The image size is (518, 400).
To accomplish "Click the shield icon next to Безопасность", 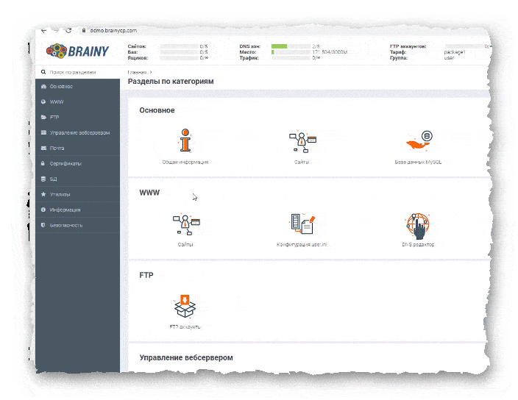I will tap(43, 225).
